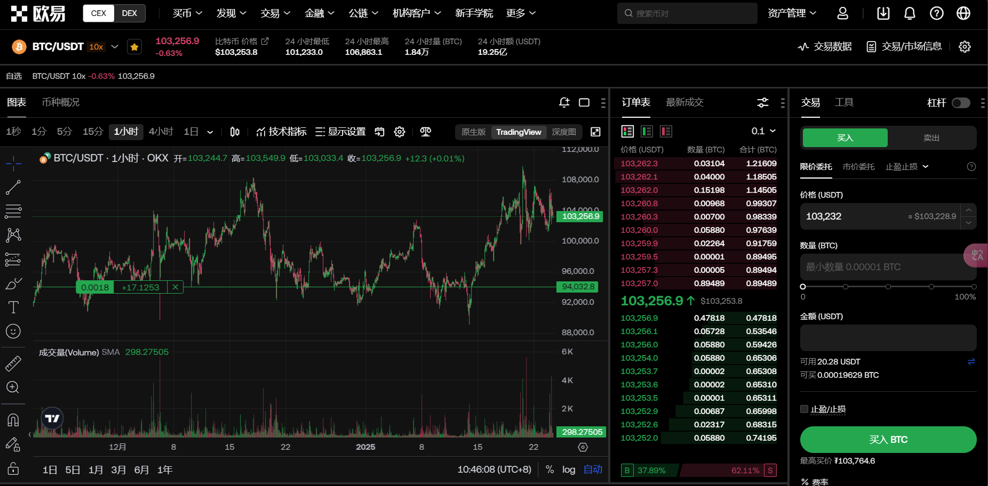
Task: Select the text annotation tool
Action: point(13,307)
